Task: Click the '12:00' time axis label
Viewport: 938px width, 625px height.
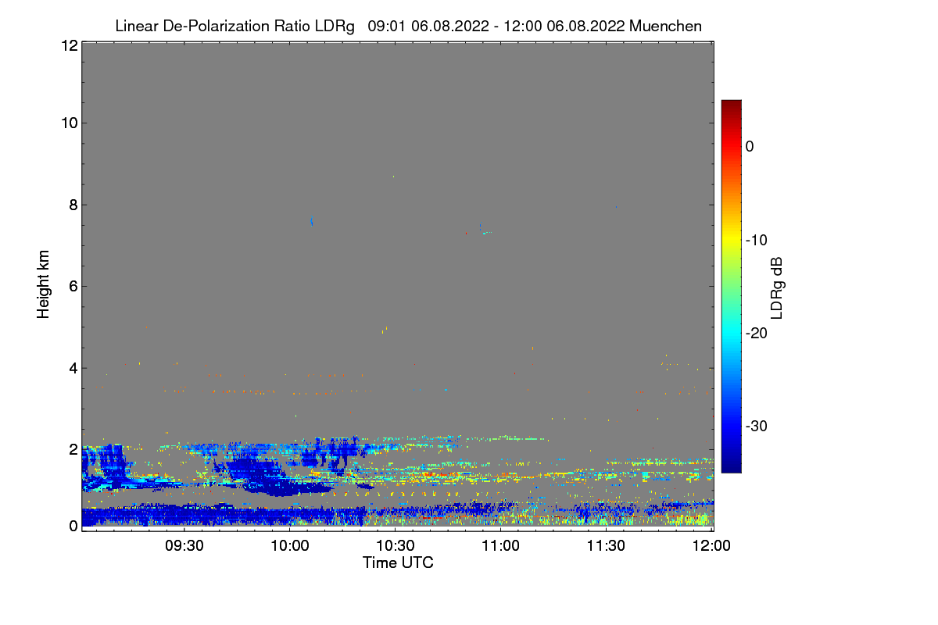Action: 711,545
